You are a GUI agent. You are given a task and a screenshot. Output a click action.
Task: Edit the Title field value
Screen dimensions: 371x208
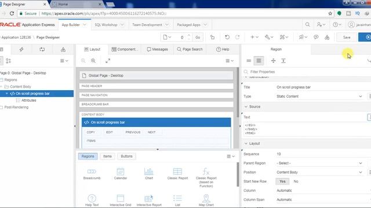pyautogui.click(x=323, y=87)
